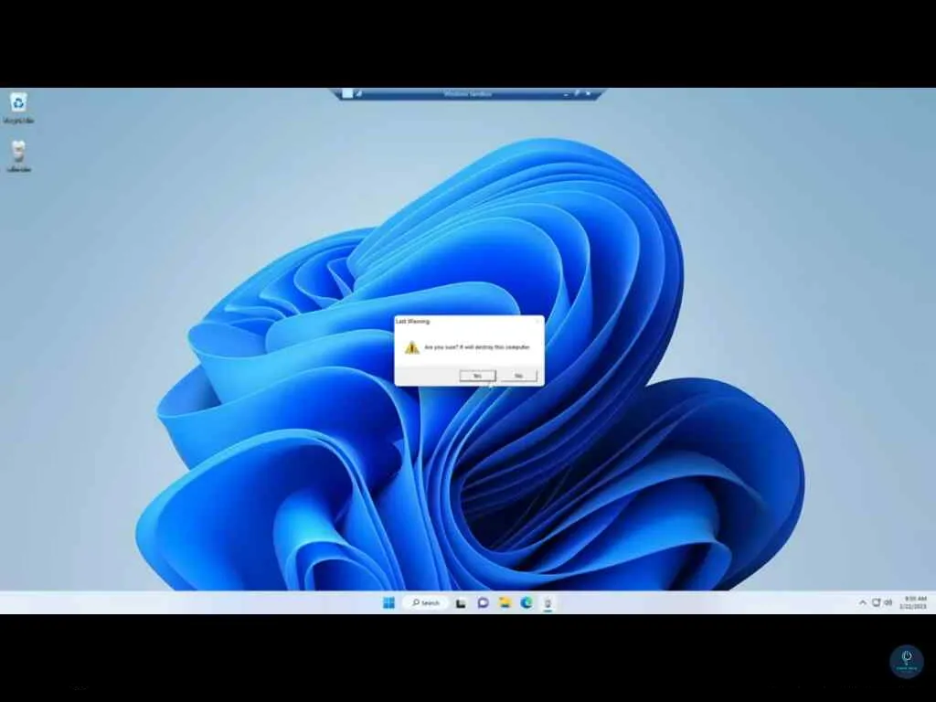
Task: Open File Explorer from the taskbar
Action: [x=505, y=603]
